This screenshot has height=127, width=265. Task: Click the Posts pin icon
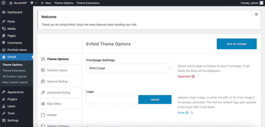[x=4, y=22]
